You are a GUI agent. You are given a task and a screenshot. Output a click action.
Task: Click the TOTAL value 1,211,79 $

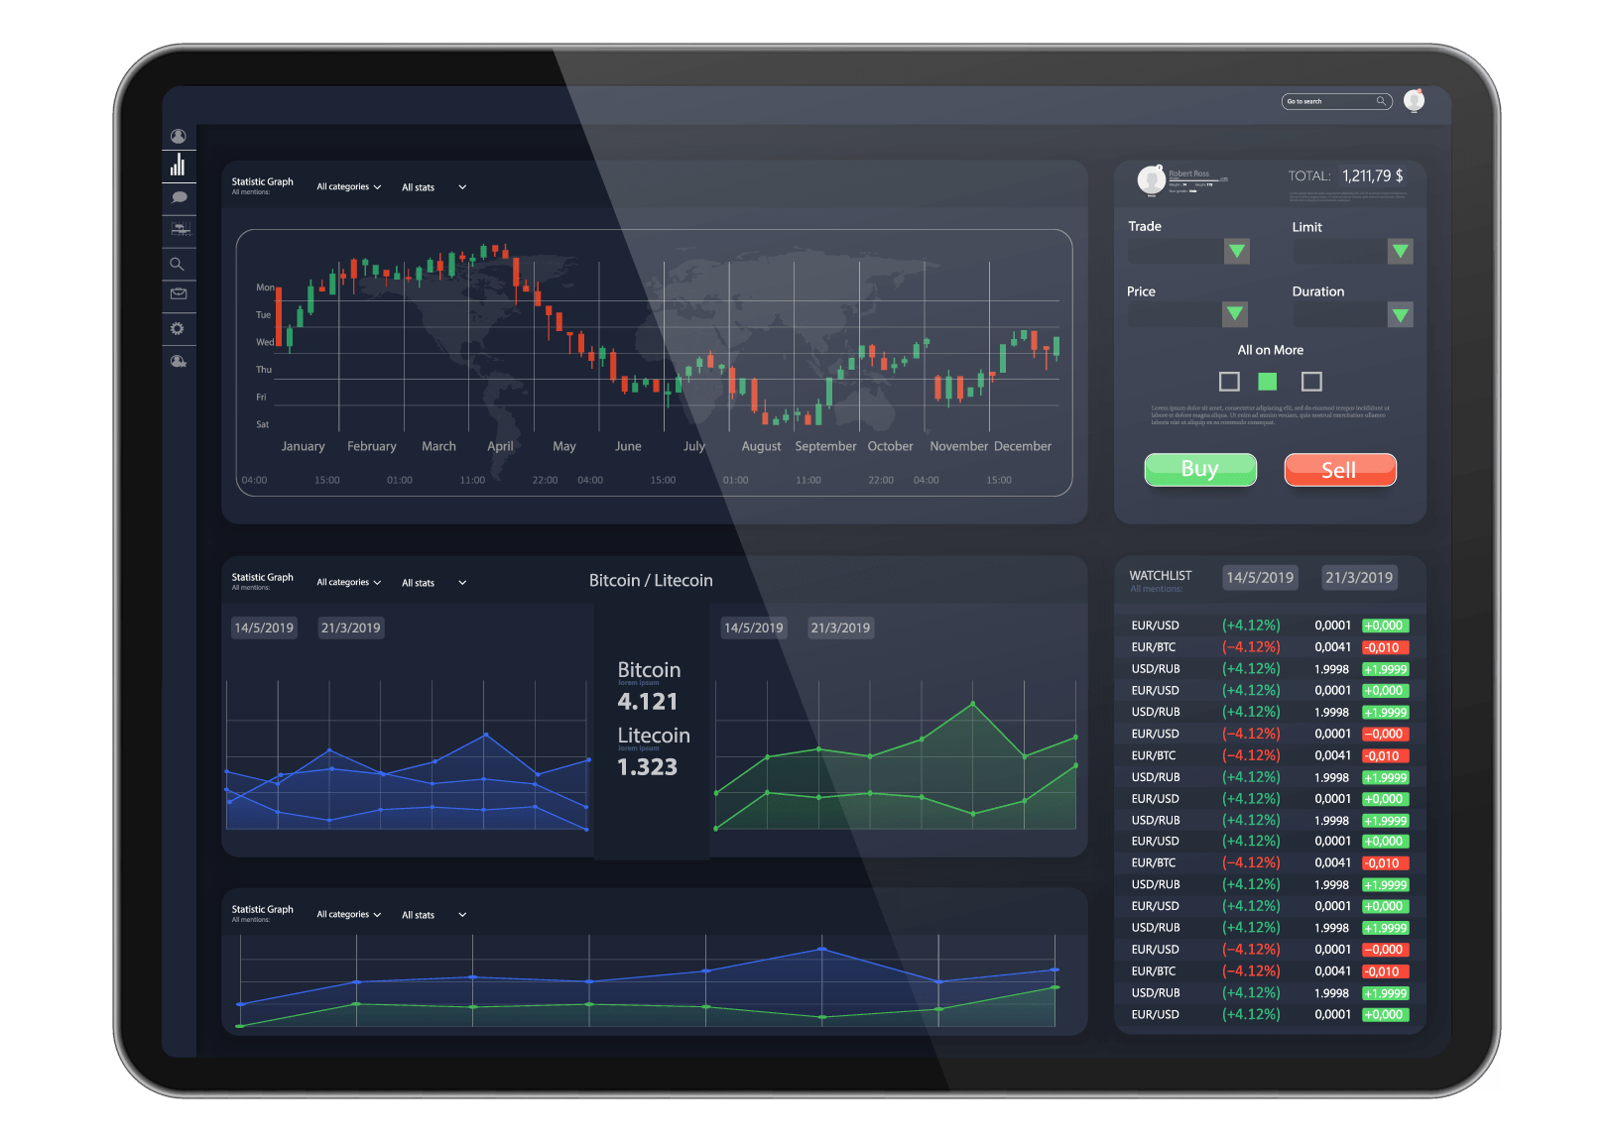click(1373, 175)
